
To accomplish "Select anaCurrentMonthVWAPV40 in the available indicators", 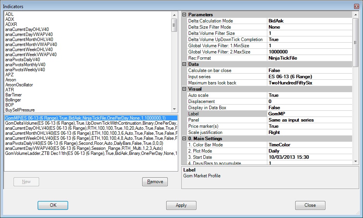I will pos(31,45).
